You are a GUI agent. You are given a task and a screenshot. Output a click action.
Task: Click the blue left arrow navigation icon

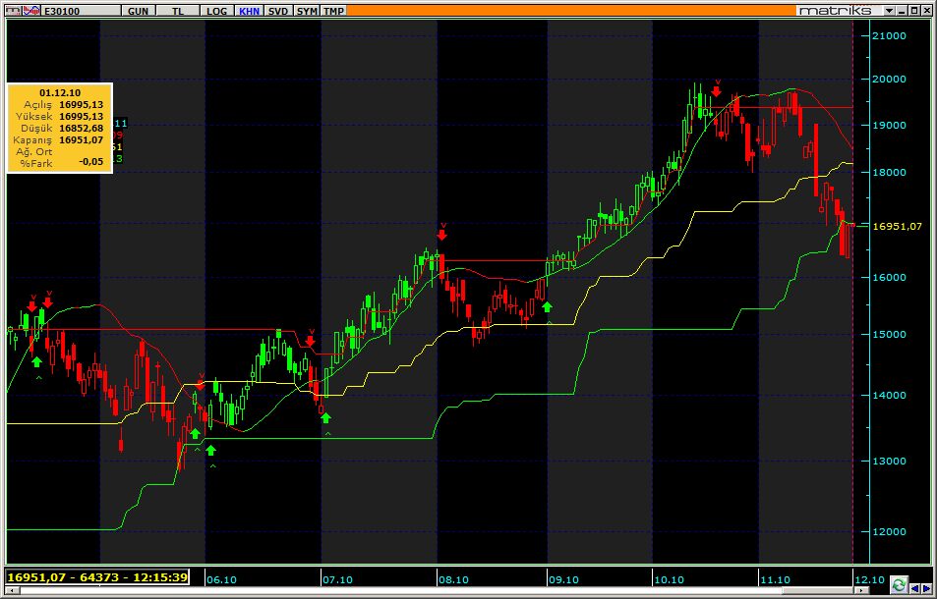[914, 587]
